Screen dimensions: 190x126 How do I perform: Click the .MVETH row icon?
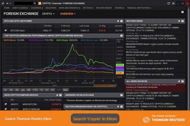(x=5, y=109)
